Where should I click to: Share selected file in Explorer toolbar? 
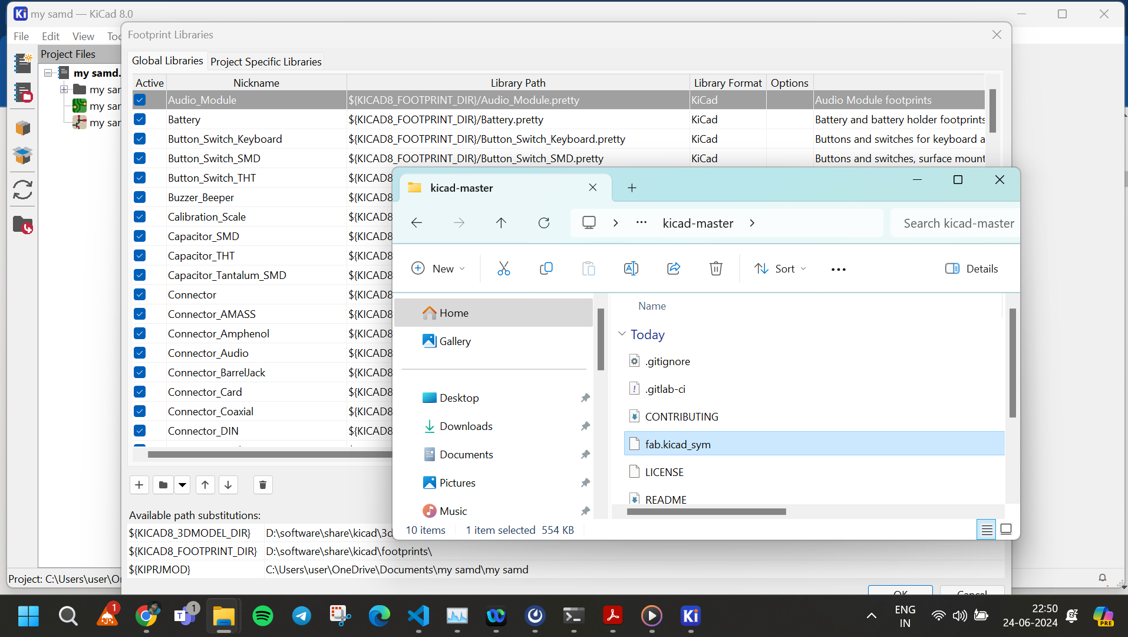point(674,268)
